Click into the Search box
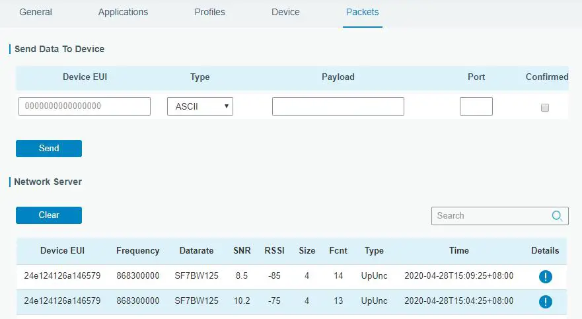The height and width of the screenshot is (319, 582). (x=499, y=216)
